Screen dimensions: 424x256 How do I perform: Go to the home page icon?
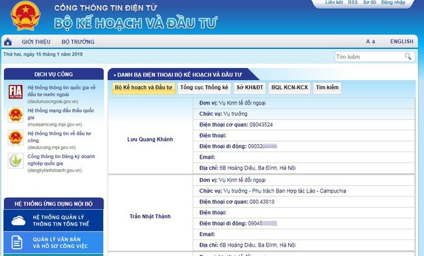tap(8, 42)
